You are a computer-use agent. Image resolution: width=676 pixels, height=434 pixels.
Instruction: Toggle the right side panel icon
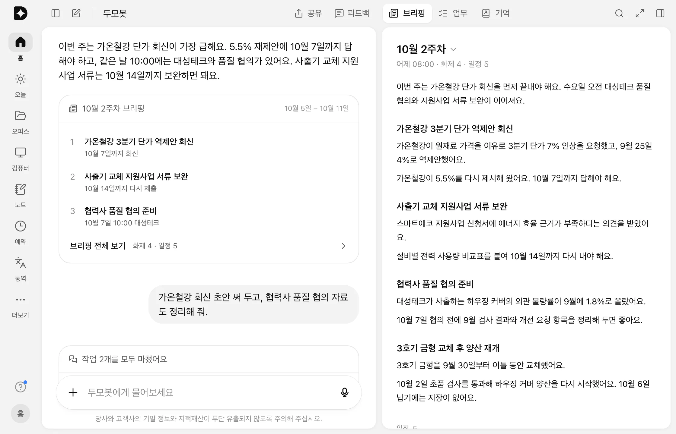[x=660, y=13]
